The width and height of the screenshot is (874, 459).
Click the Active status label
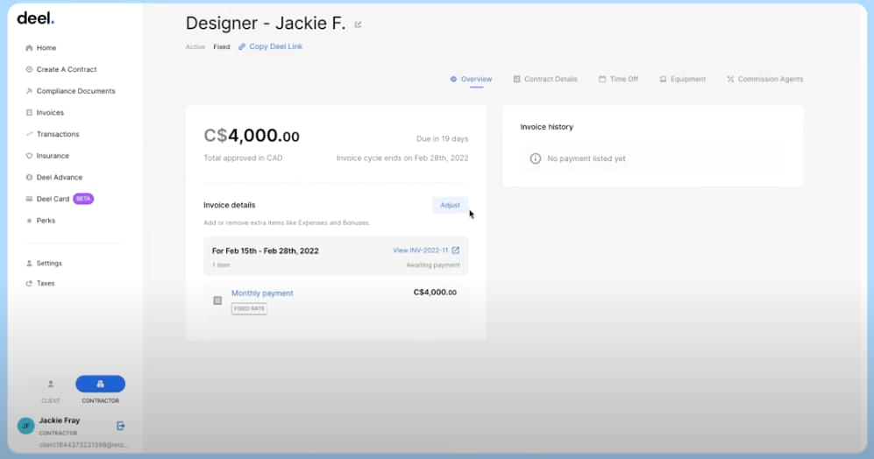coord(195,47)
